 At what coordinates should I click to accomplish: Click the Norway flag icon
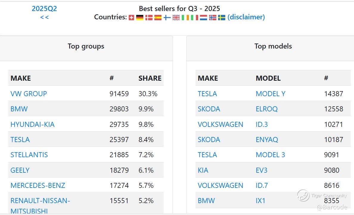click(x=213, y=18)
